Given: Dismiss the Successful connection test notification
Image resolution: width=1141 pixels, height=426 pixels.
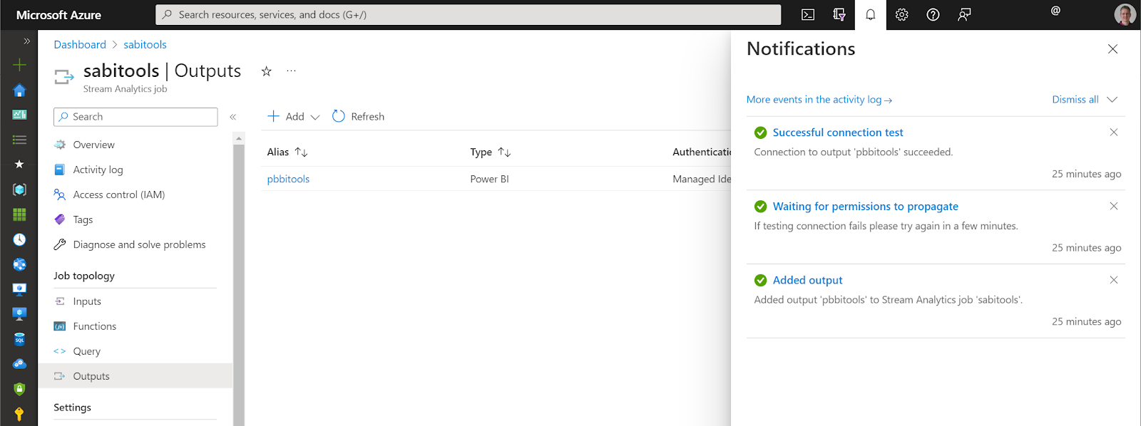Looking at the screenshot, I should pyautogui.click(x=1114, y=133).
